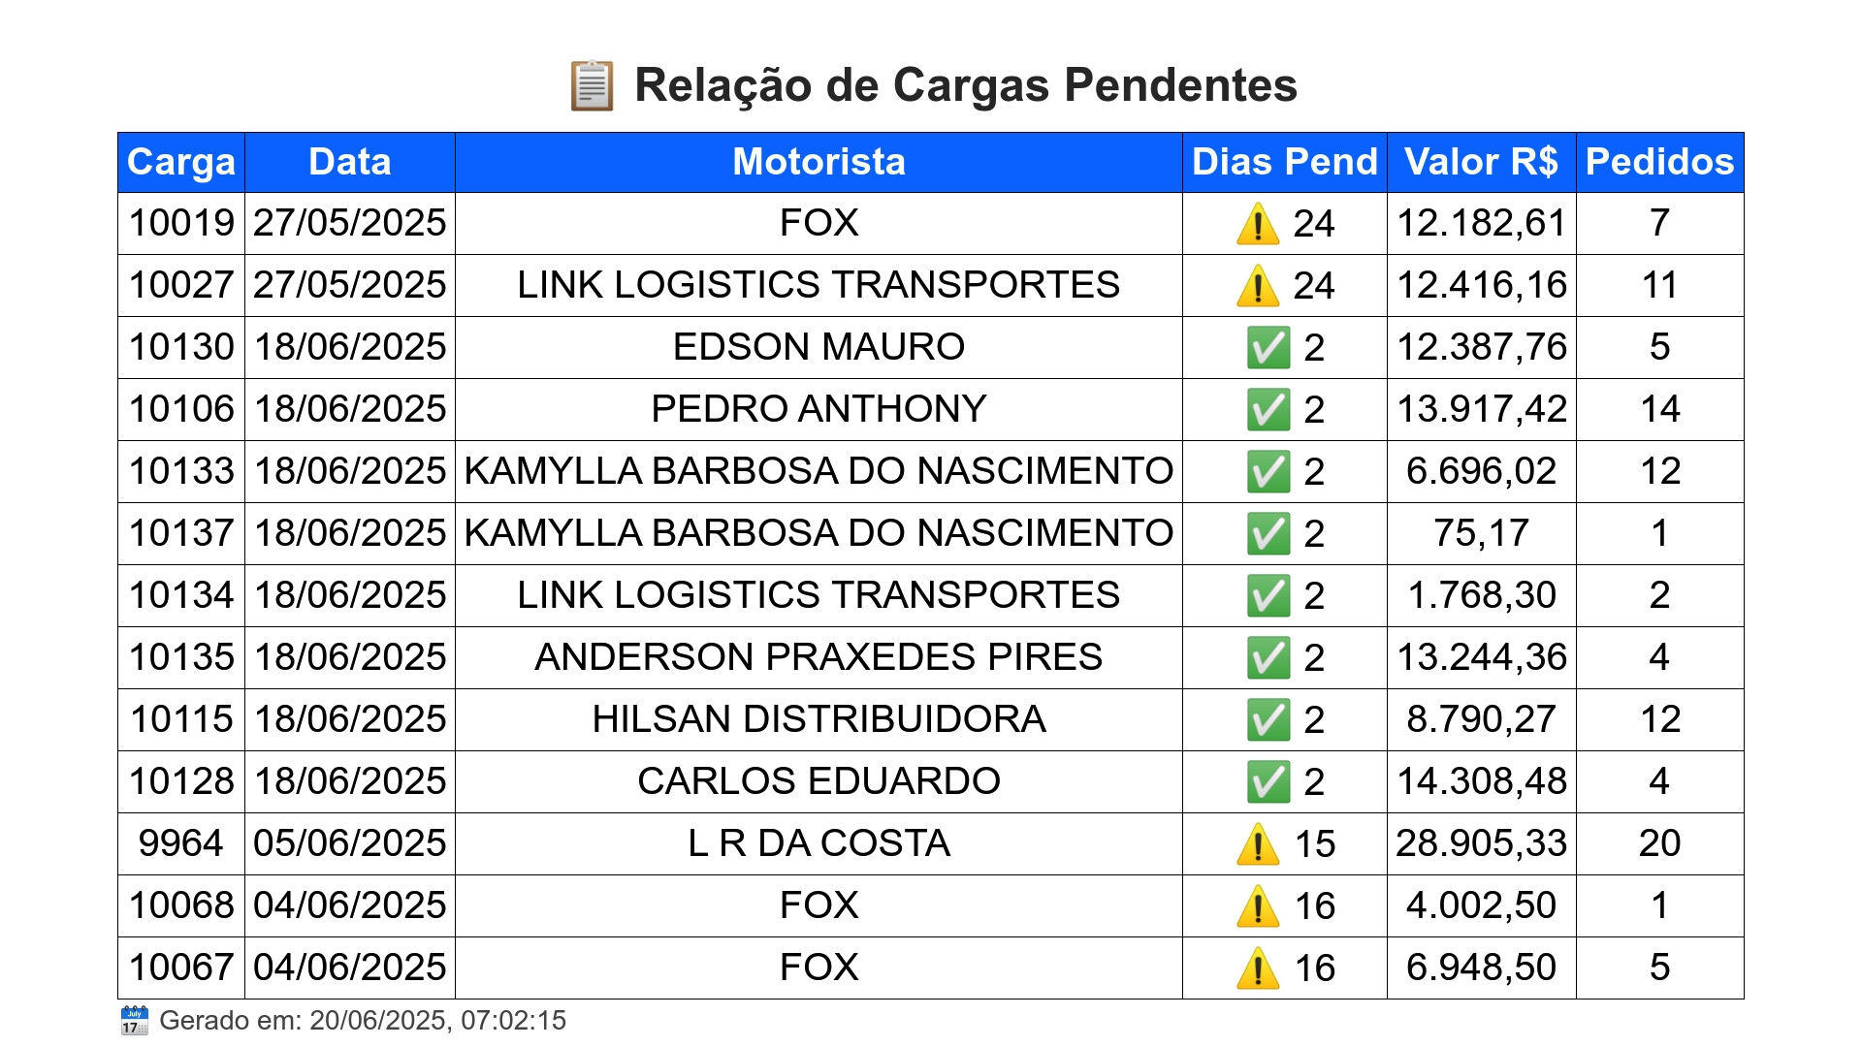Click the warning icon in carga 10067 row
1862x1047 pixels.
pyautogui.click(x=1258, y=968)
